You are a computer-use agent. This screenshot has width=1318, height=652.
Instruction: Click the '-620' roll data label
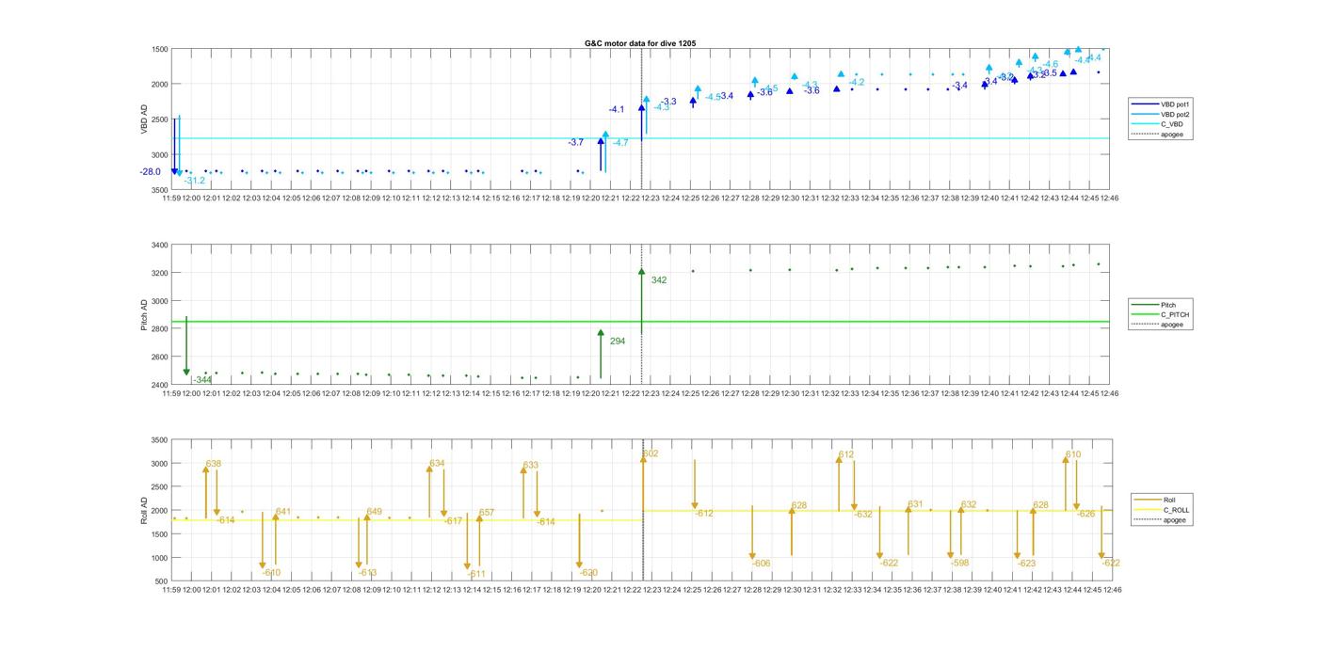click(588, 573)
